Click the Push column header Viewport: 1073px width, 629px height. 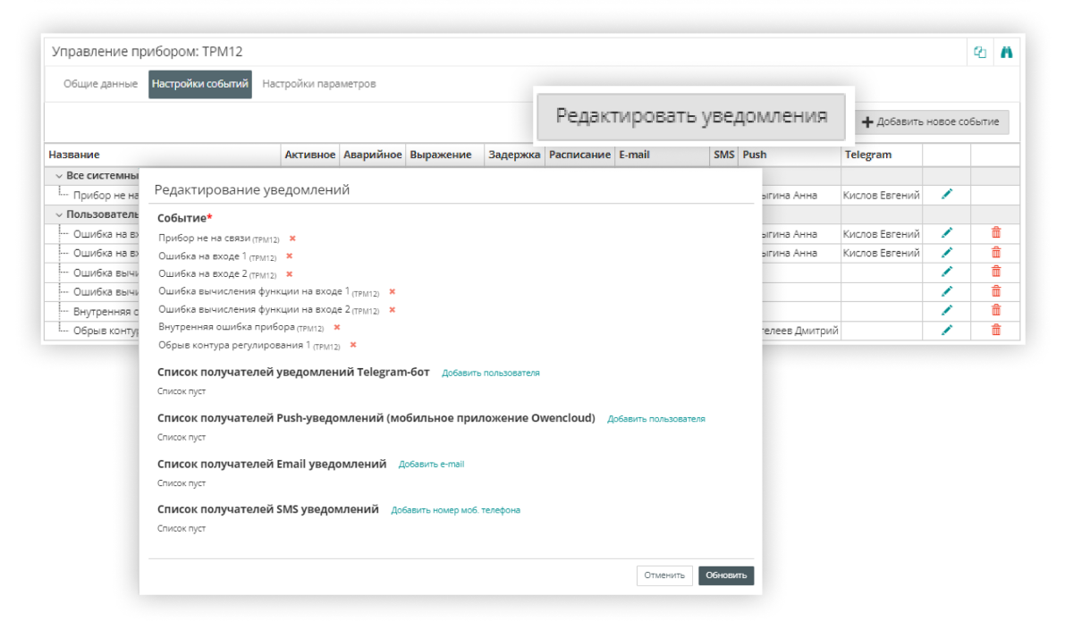790,155
